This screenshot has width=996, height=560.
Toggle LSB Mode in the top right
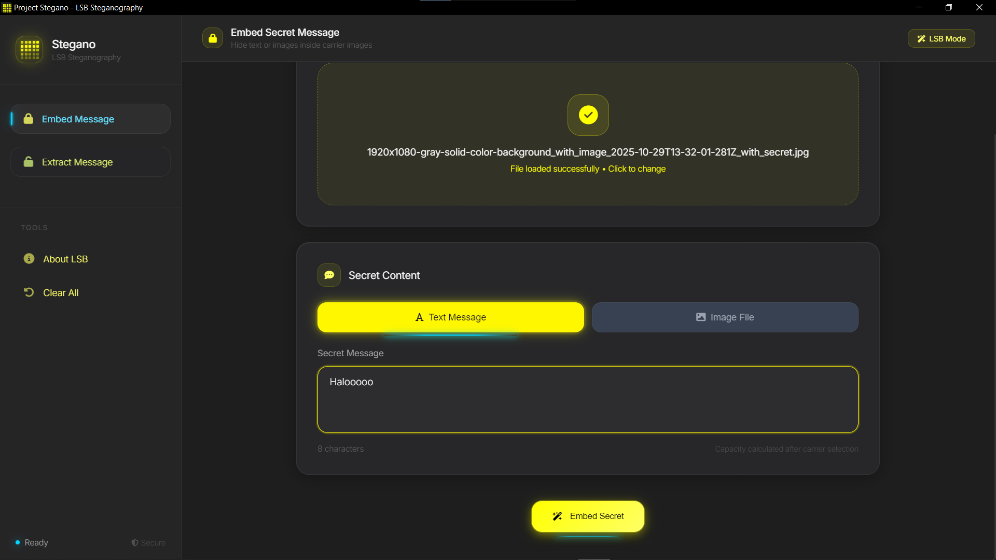[941, 38]
